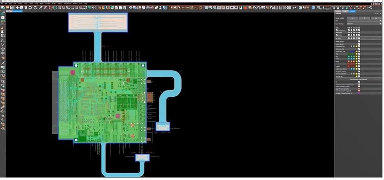Click the eye visibility icon in toolbar

tap(131, 7)
